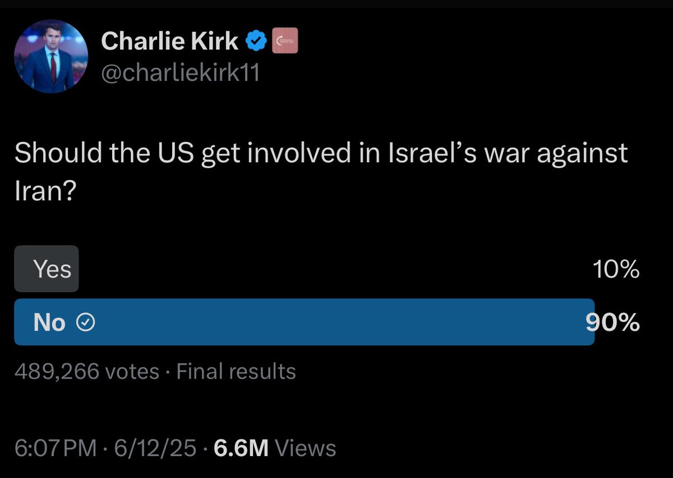The height and width of the screenshot is (478, 673).
Task: Click the circled checkmark beside No
Action: coord(85,322)
